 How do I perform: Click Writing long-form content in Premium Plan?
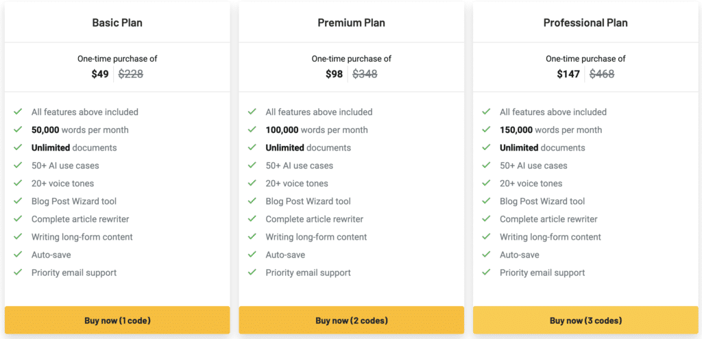click(x=316, y=237)
